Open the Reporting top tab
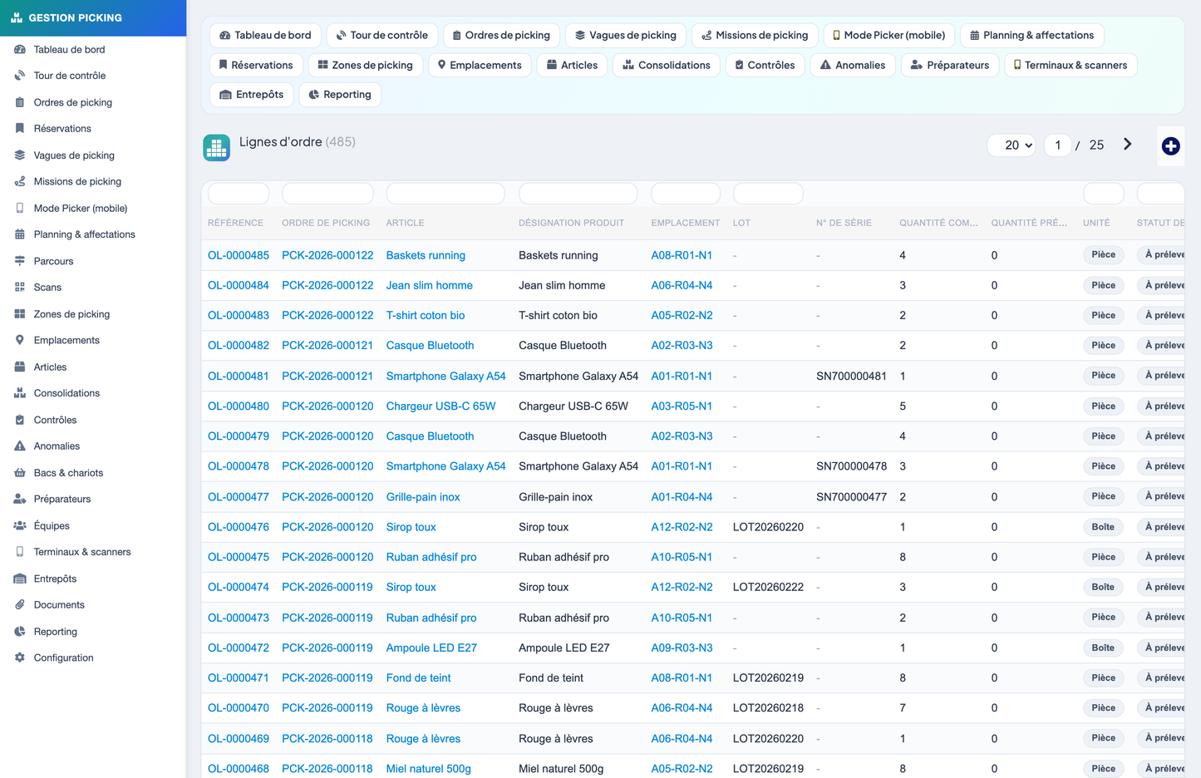Viewport: 1201px width, 778px height. (x=340, y=95)
